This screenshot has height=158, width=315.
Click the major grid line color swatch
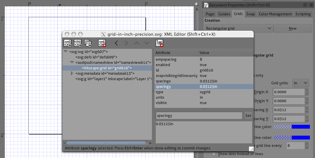coord(292,138)
